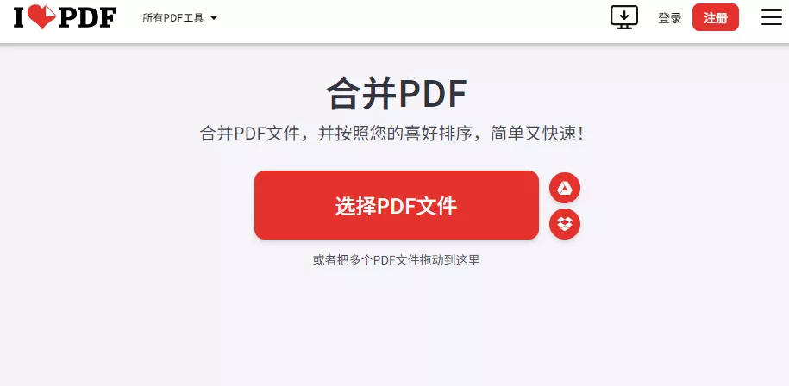
Task: Click the letter I in the iLovePDF logo
Action: coord(19,17)
